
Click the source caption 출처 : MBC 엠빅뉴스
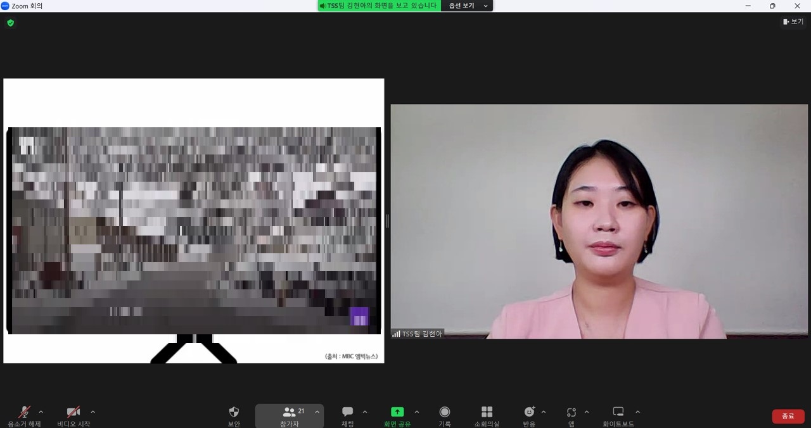click(352, 356)
